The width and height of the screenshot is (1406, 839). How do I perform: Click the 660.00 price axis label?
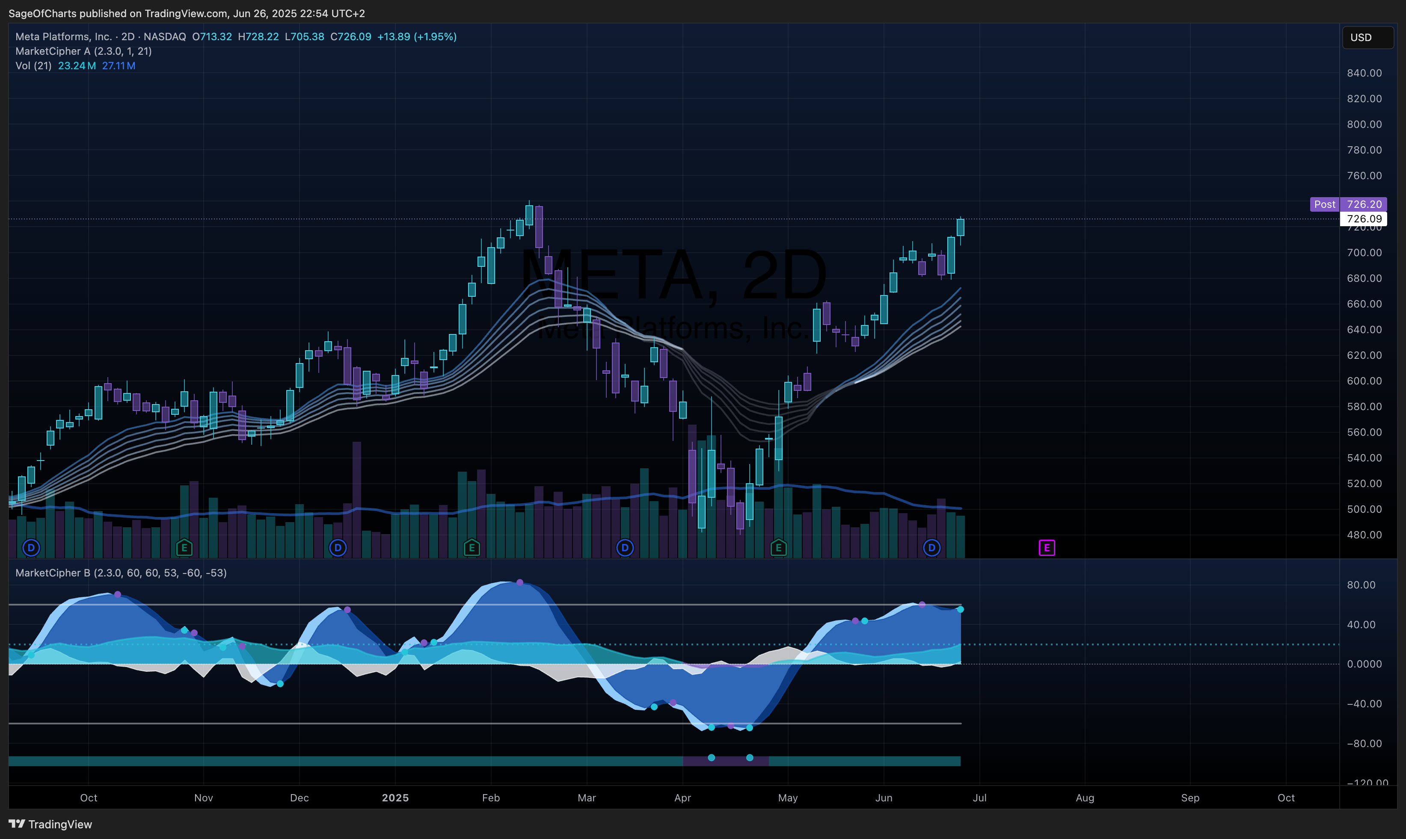(1364, 304)
